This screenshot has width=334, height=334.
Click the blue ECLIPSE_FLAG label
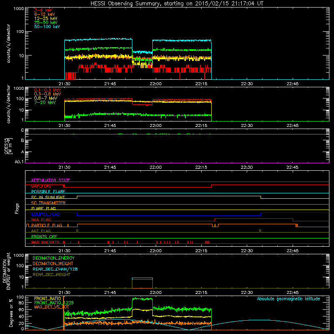pyautogui.click(x=46, y=214)
